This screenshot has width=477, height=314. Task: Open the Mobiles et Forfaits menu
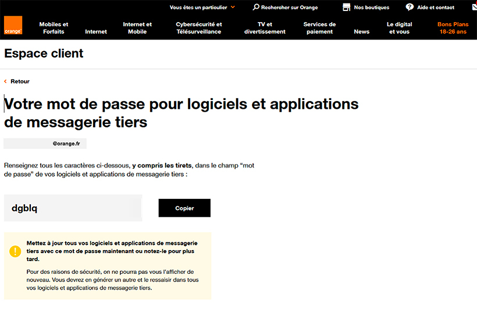click(54, 28)
